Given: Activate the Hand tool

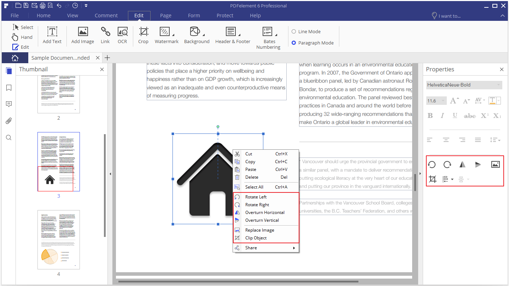Looking at the screenshot, I should point(22,37).
